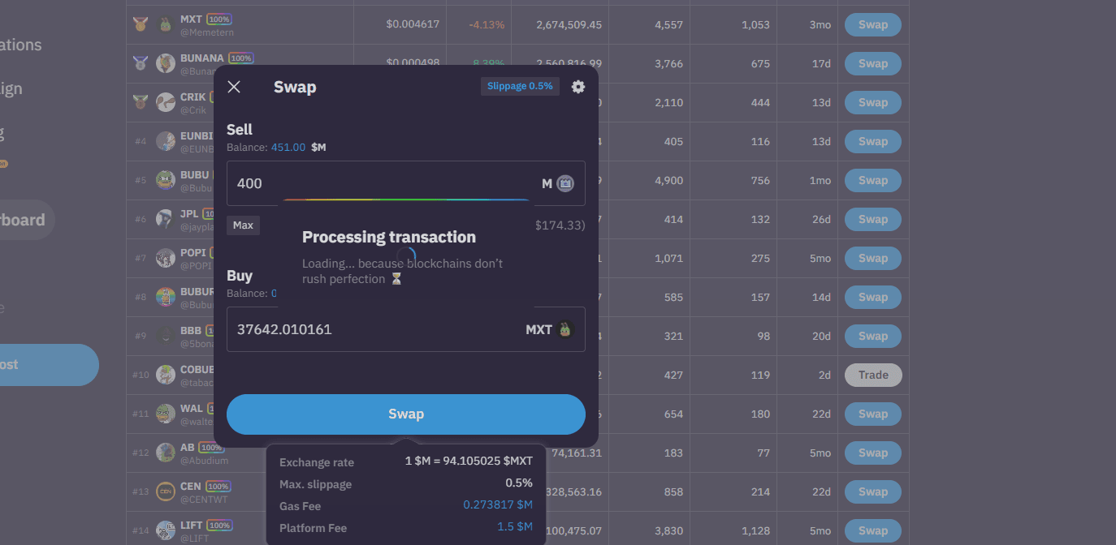Click the MXT avatar in first table row

click(166, 24)
